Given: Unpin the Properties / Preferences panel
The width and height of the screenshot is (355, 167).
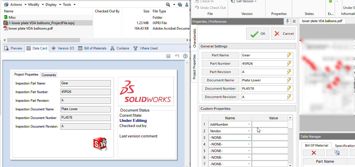Looking at the screenshot, I should coord(287,21).
